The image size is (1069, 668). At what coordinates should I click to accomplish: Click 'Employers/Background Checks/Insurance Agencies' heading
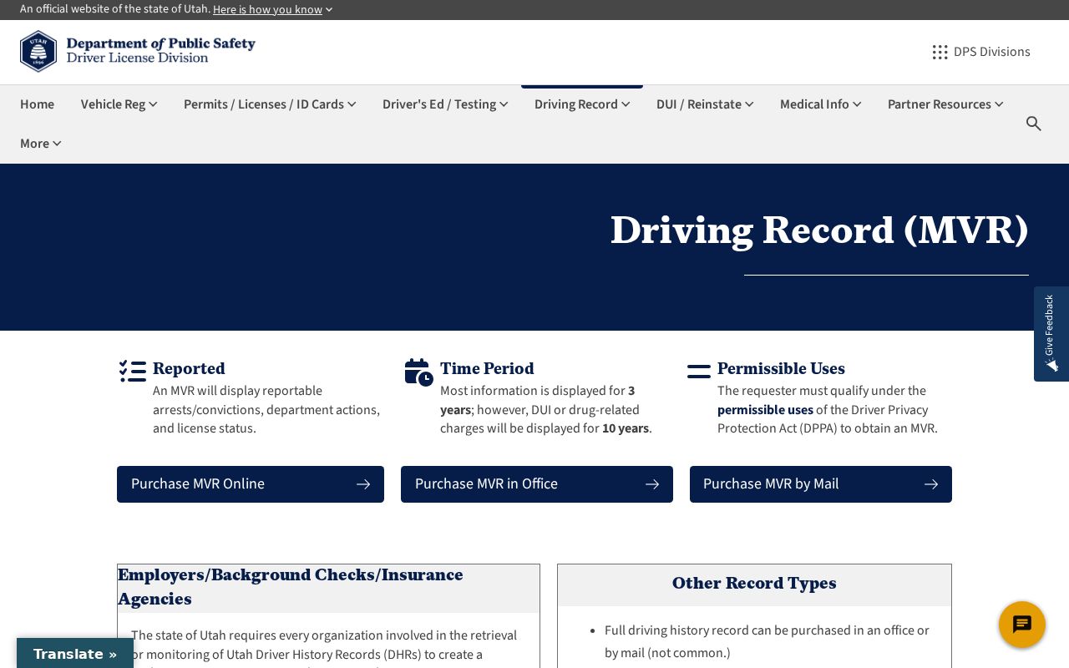click(291, 587)
